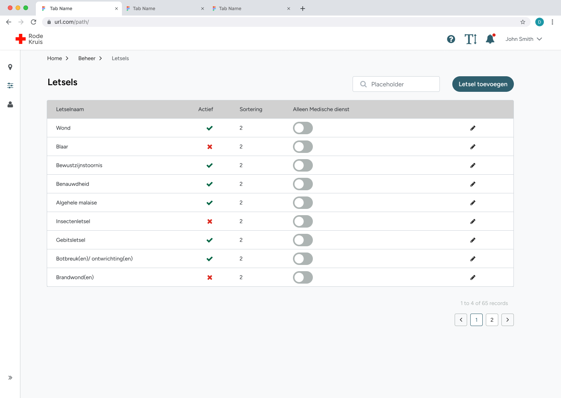The height and width of the screenshot is (398, 561).
Task: Click the browser back arrow
Action: [9, 22]
